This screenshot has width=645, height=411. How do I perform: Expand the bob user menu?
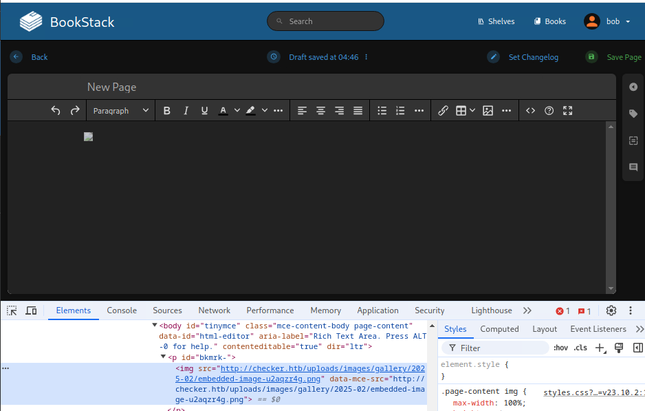(608, 21)
